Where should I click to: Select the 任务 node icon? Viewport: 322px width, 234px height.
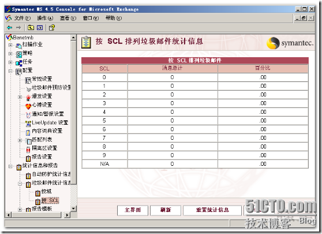point(18,63)
